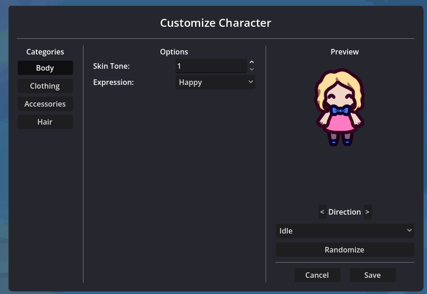Click the Direction label
The width and height of the screenshot is (427, 294).
coord(344,211)
